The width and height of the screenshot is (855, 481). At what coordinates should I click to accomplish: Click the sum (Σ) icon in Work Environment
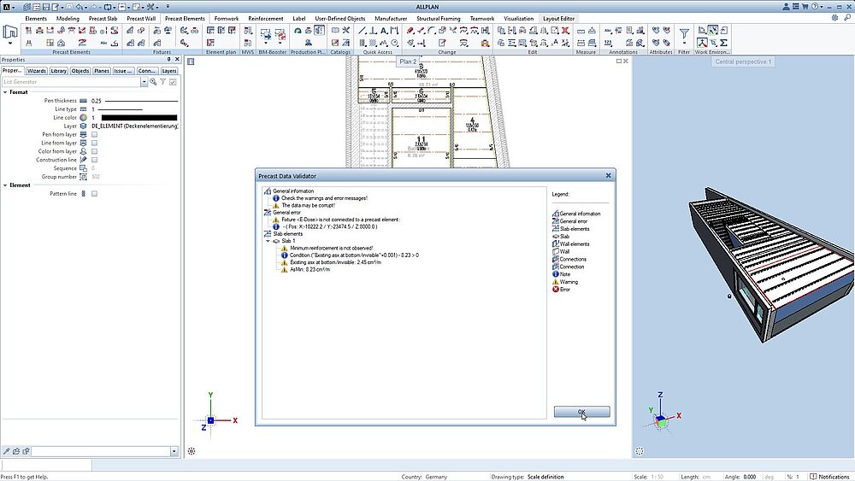(x=724, y=42)
